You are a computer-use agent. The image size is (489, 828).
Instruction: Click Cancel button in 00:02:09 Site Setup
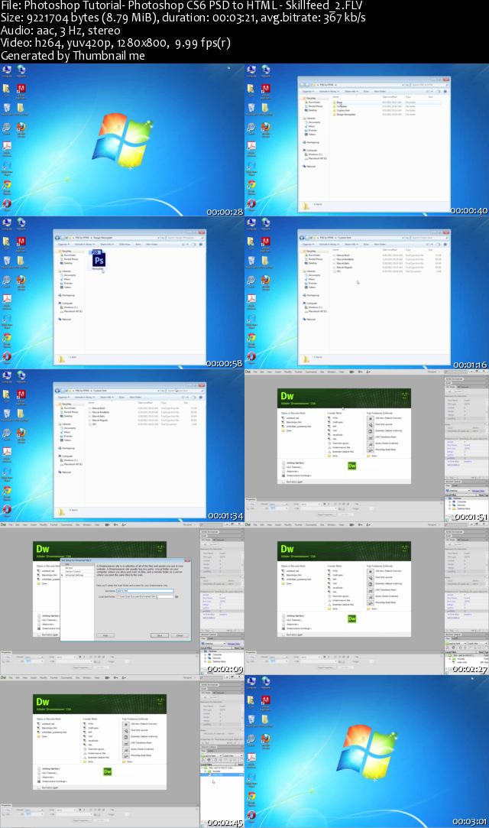click(x=180, y=635)
